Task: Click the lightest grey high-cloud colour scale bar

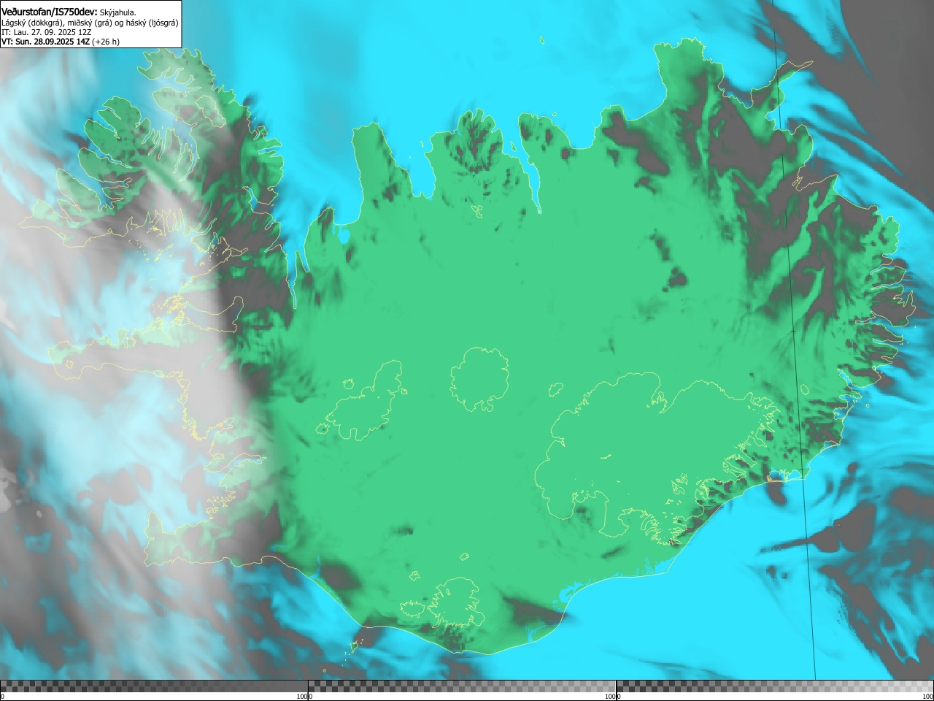Action: coord(774,686)
